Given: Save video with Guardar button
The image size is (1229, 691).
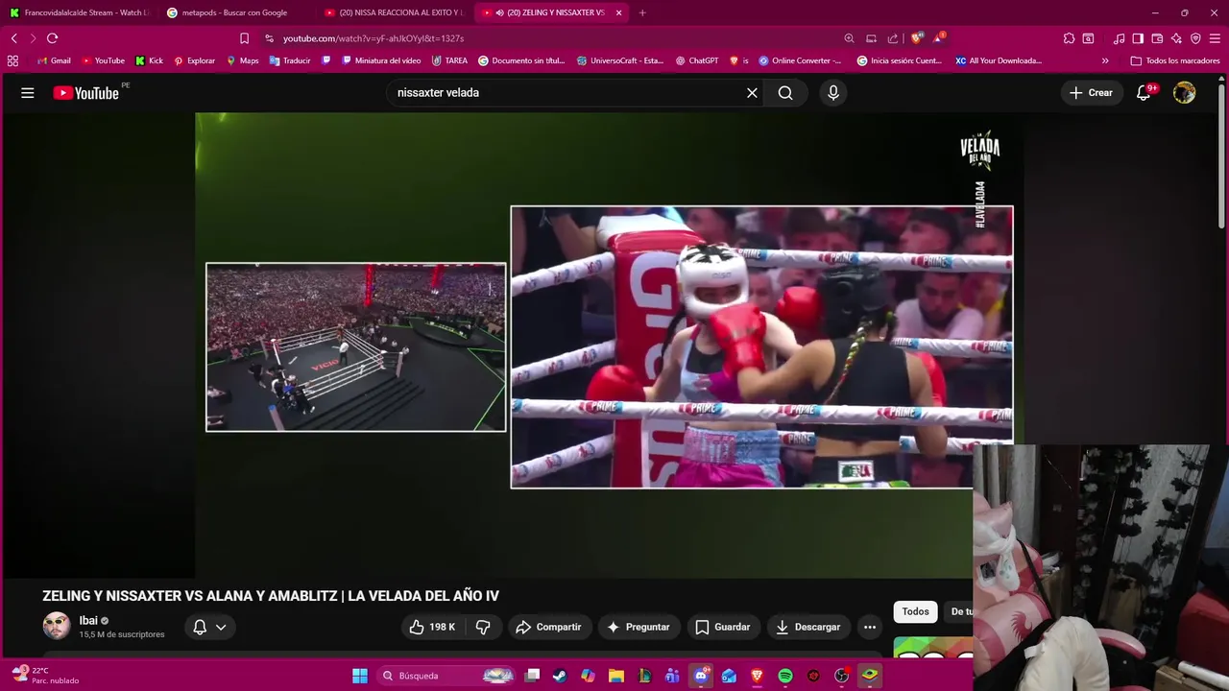Looking at the screenshot, I should point(722,627).
